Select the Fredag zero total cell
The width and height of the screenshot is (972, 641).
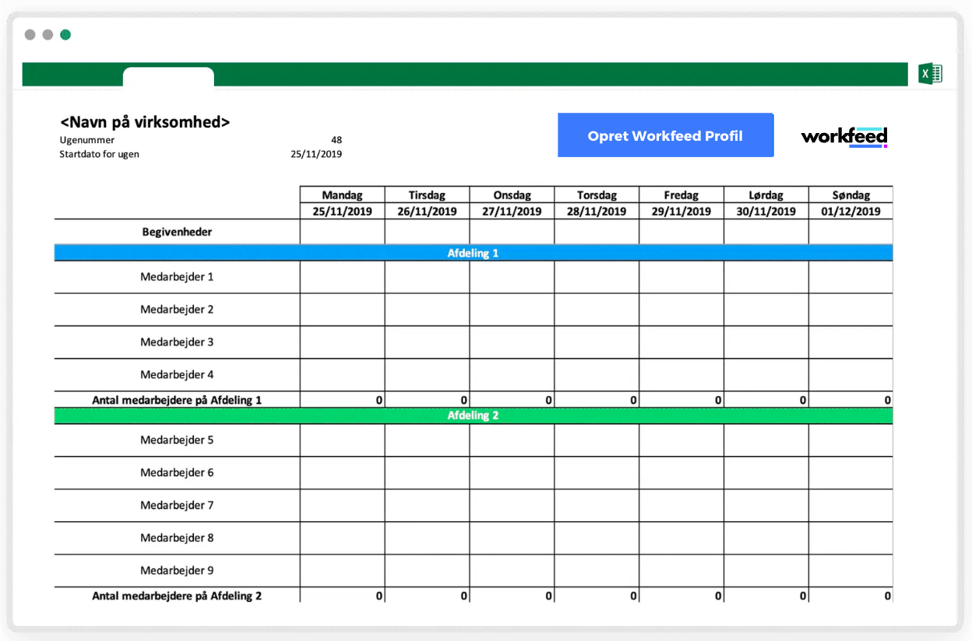(681, 399)
